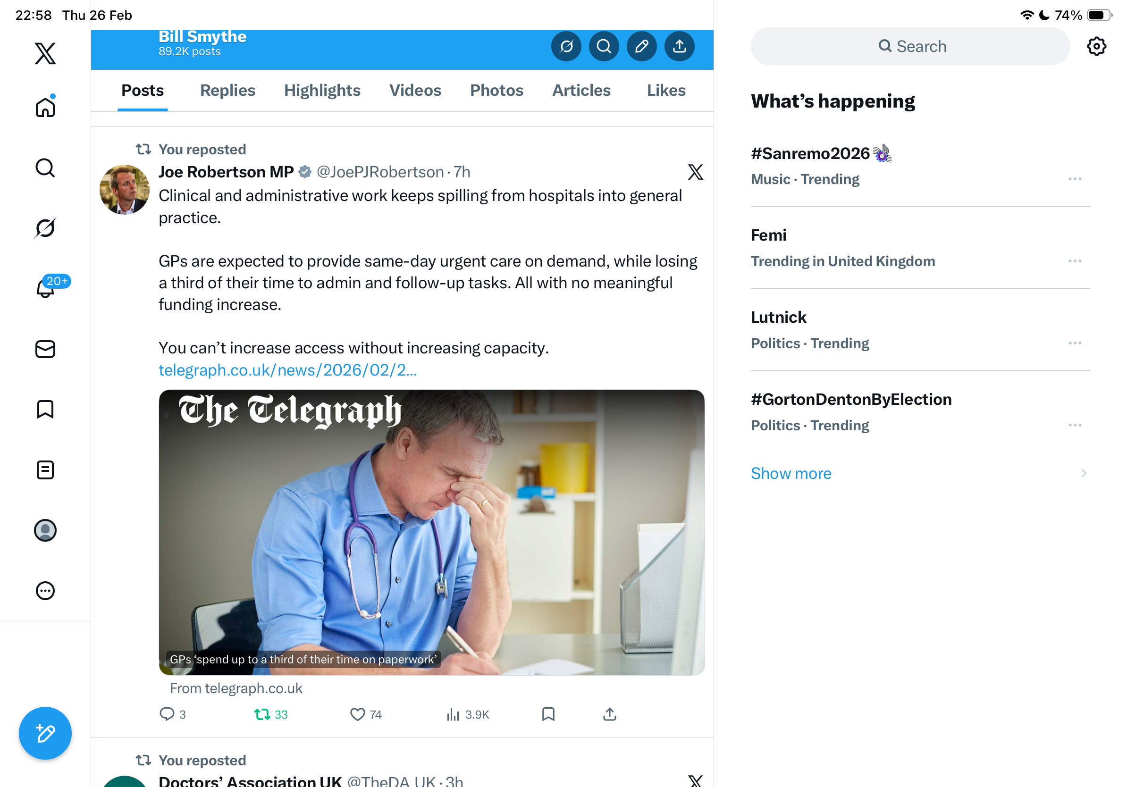Open the telegraph.co.uk article link

(x=287, y=370)
